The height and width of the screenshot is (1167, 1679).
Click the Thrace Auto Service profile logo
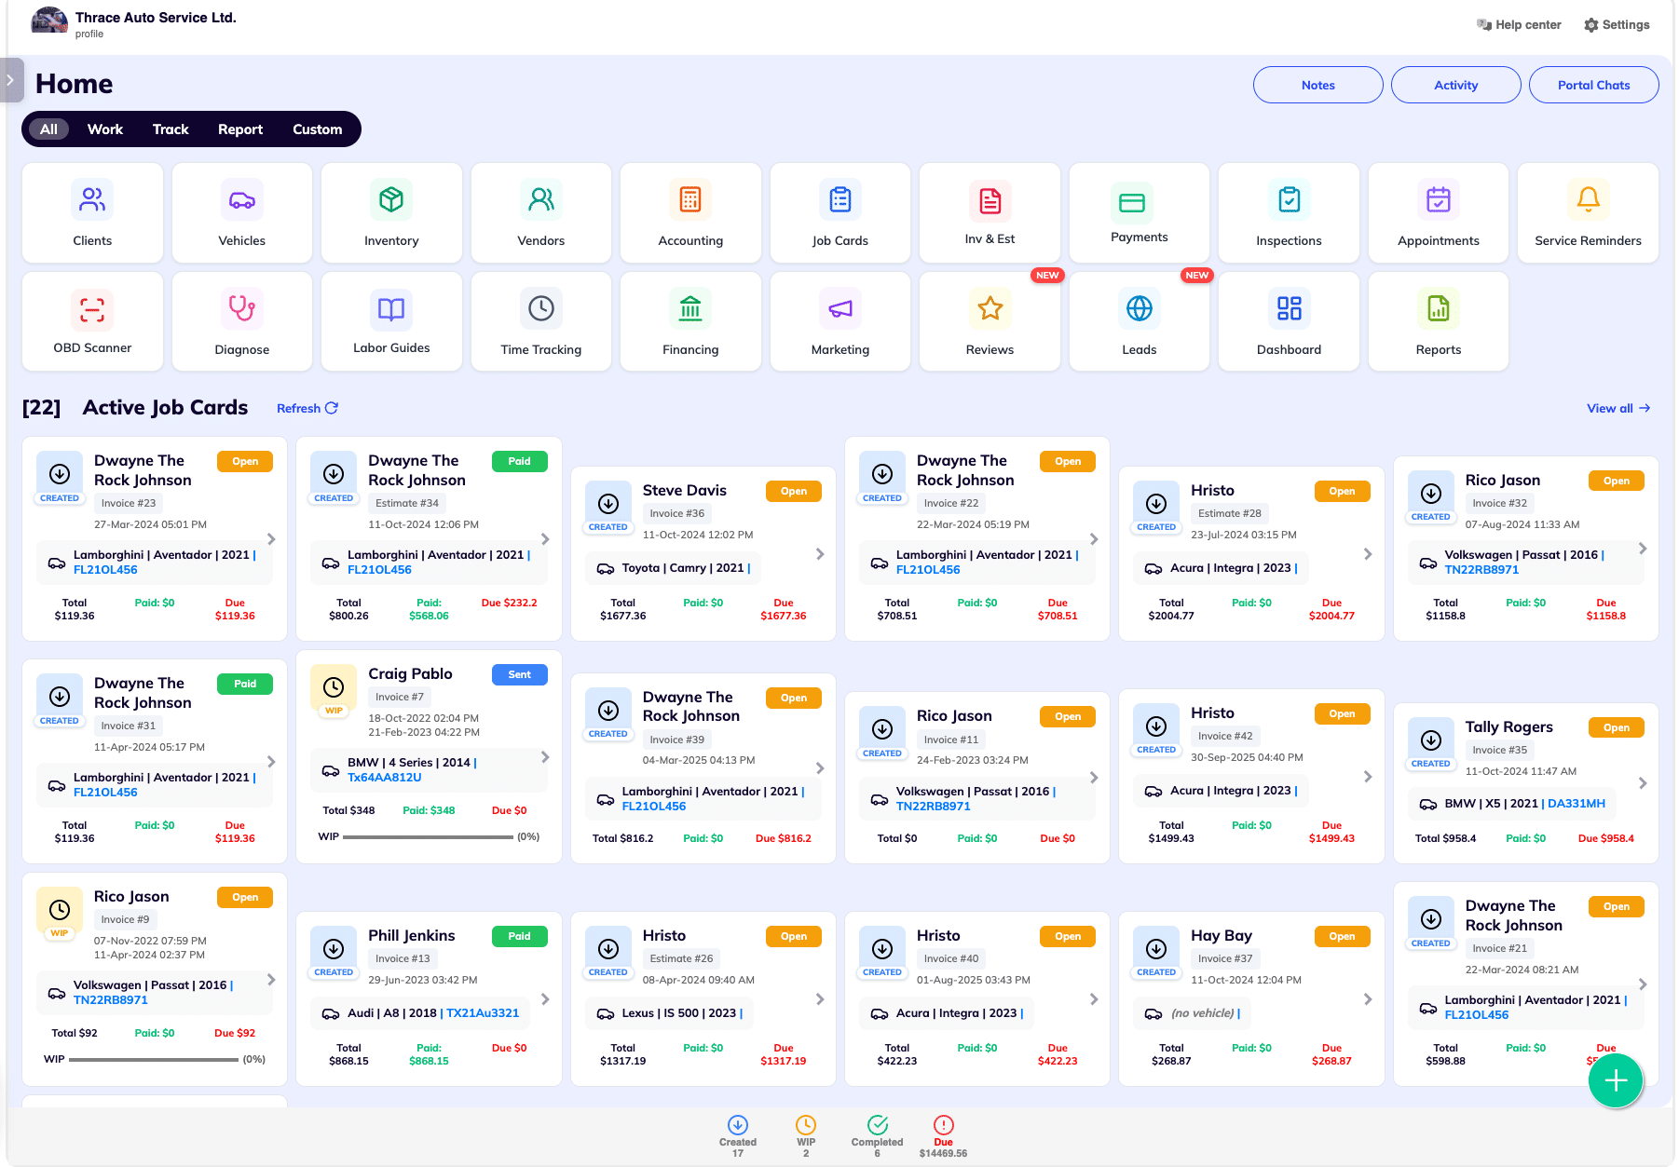click(x=49, y=21)
